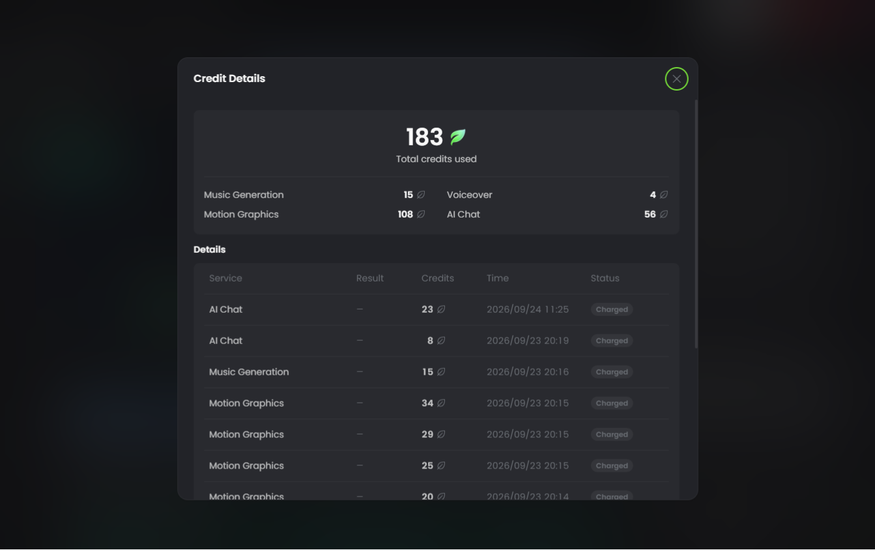Click leaf icon next to Music Generation 15 summary

pos(421,195)
